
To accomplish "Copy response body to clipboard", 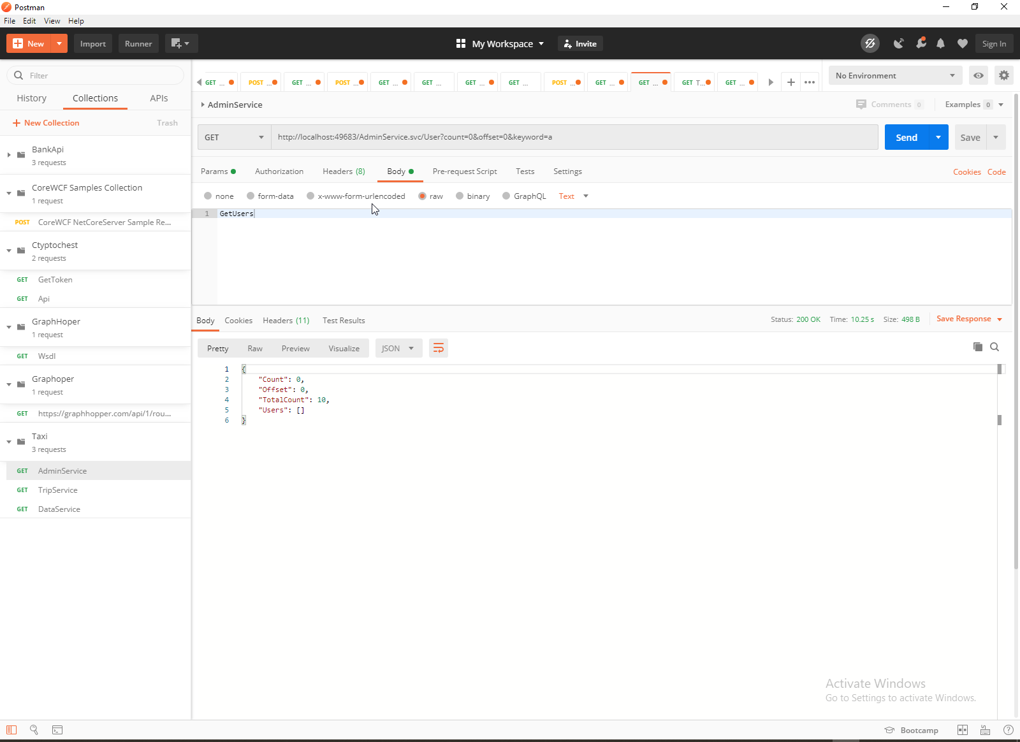I will pos(978,347).
